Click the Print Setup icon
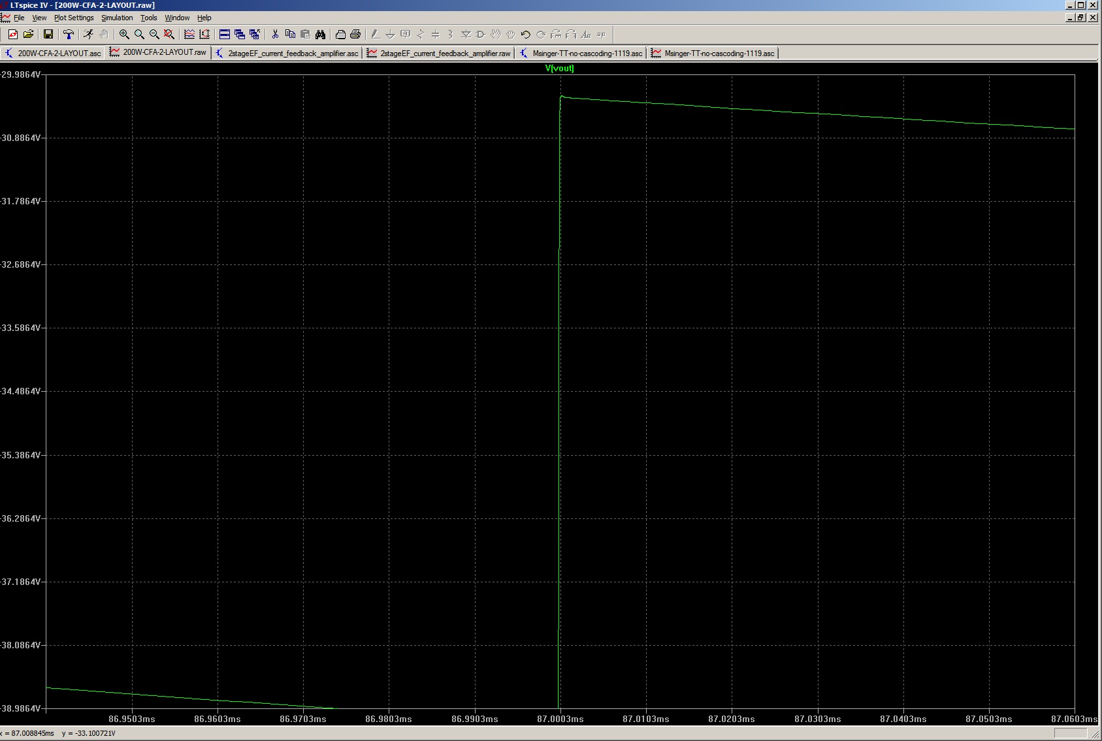 click(340, 35)
